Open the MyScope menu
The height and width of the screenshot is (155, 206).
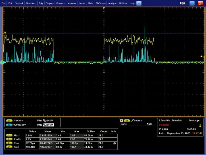click(x=101, y=3)
